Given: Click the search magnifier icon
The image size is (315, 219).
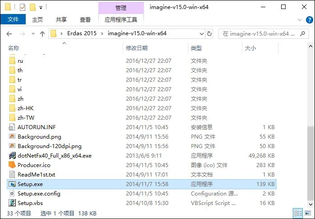Looking at the screenshot, I should 302,33.
